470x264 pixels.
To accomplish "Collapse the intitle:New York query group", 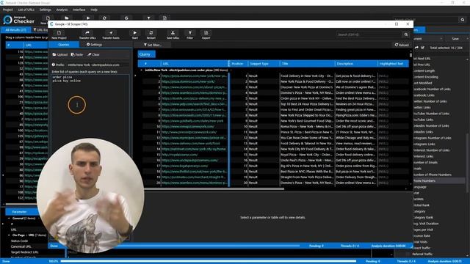I will pyautogui.click(x=142, y=70).
